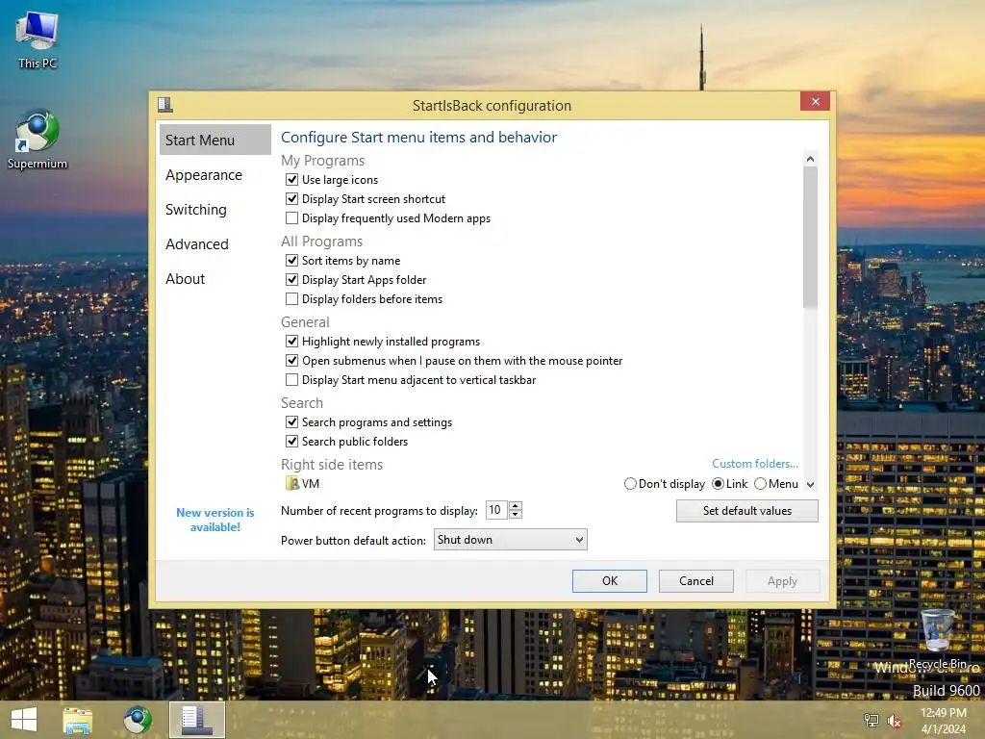This screenshot has height=739, width=985.
Task: Click the Cancel button
Action: pyautogui.click(x=696, y=581)
